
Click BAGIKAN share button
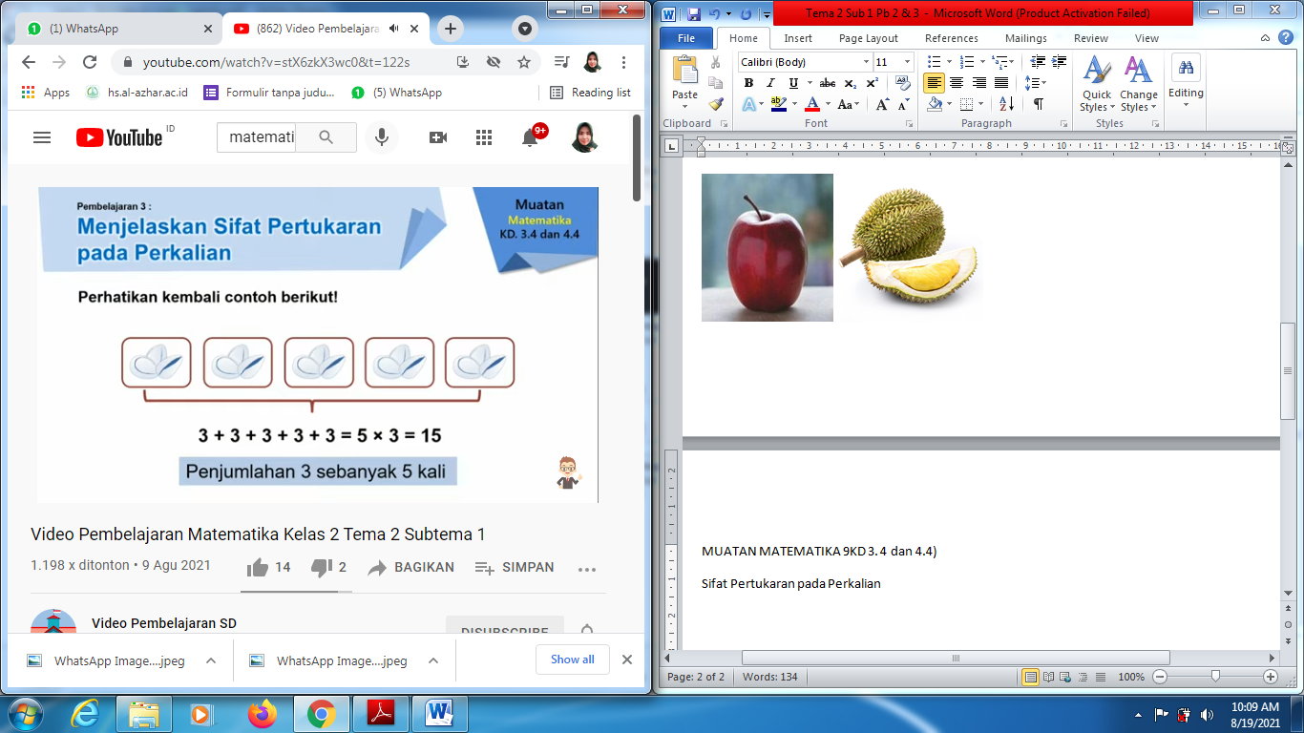pyautogui.click(x=411, y=567)
